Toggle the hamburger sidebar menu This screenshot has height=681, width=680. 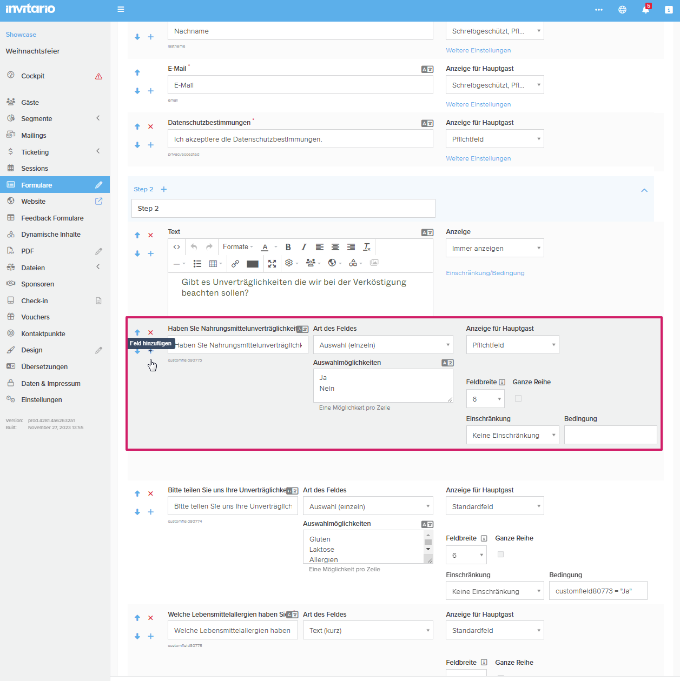[121, 9]
